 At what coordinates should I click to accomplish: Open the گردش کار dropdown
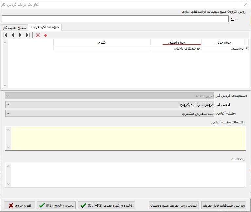point(9,105)
